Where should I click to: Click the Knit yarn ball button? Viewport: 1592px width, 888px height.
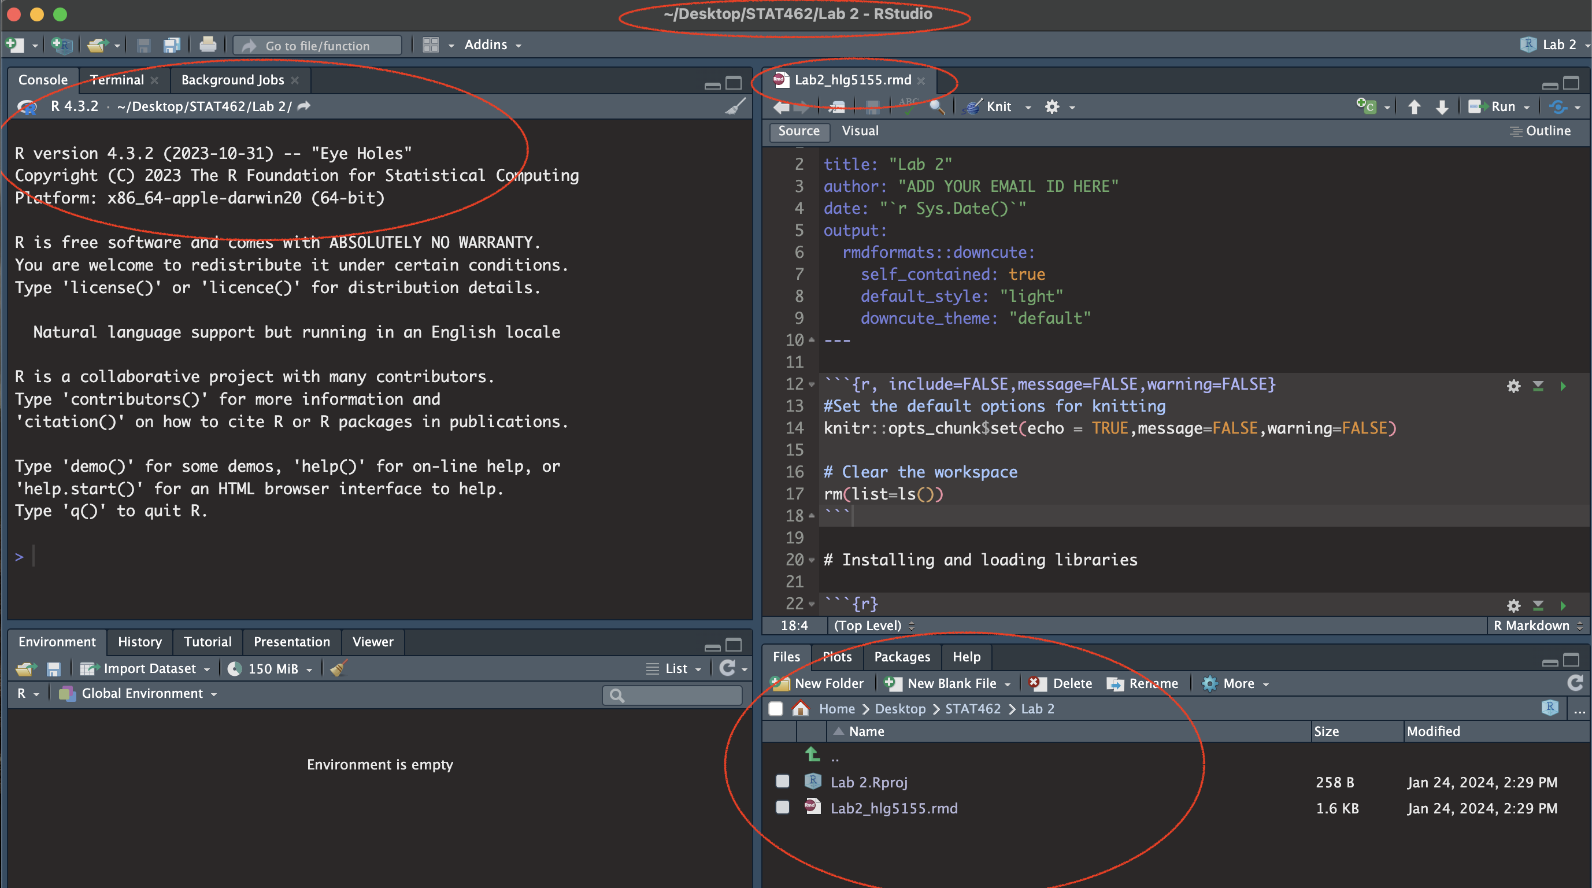tap(988, 107)
